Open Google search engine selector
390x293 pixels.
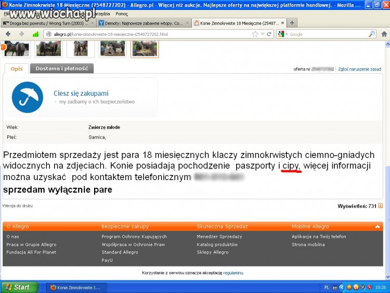(283, 34)
